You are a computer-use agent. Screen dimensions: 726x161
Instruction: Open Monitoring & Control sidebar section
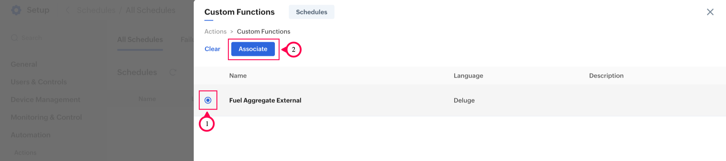pos(46,117)
